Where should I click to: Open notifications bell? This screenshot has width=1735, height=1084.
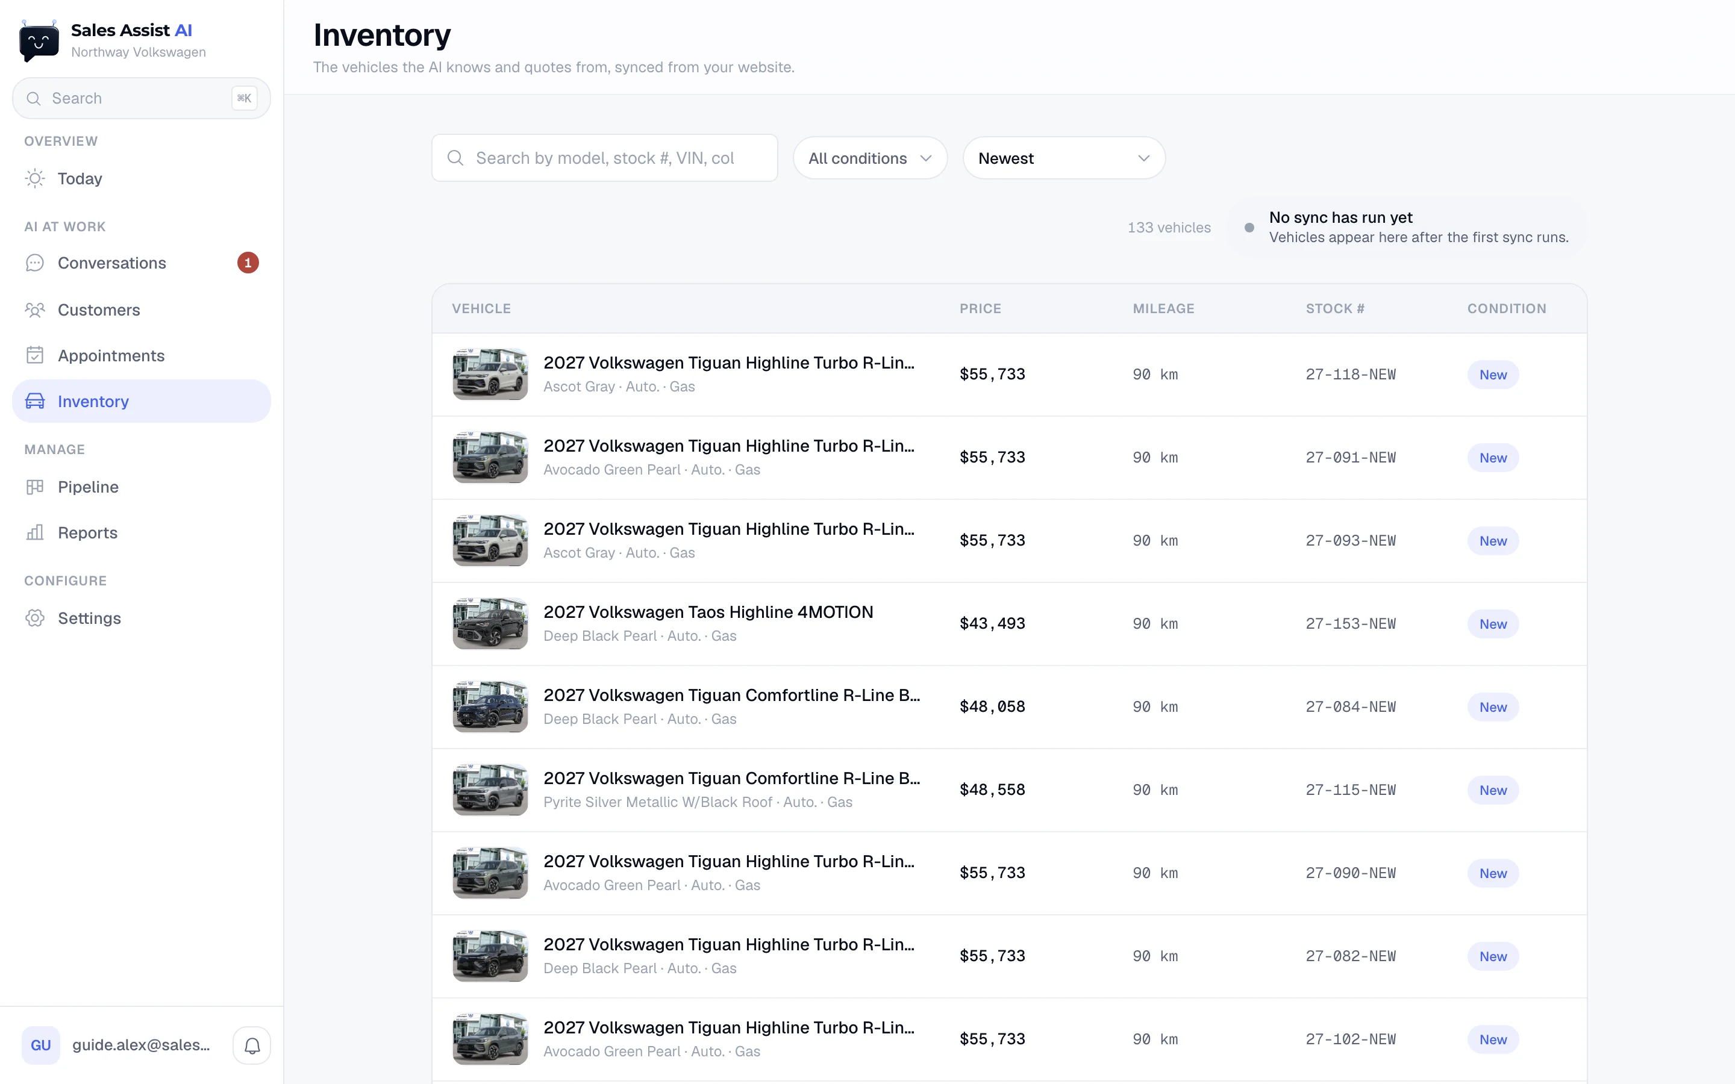pyautogui.click(x=252, y=1045)
